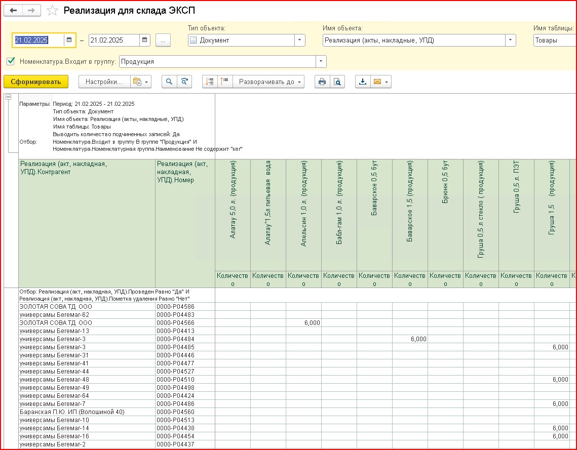This screenshot has height=450, width=577.
Task: Click the Груша 0,5 л стекло column header
Action: 481,215
